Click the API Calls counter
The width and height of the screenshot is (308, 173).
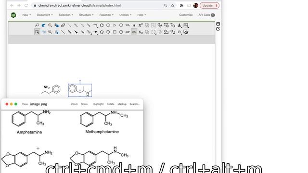click(206, 15)
